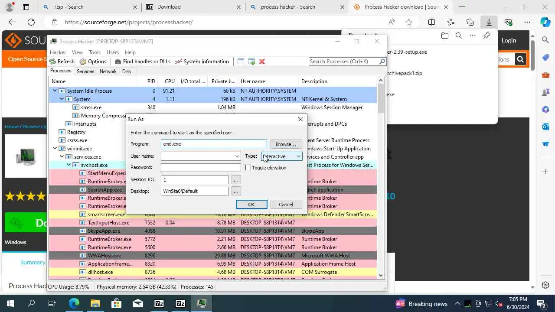Click the search magnifier in Search Processes box
Image resolution: width=555 pixels, height=312 pixels.
pyautogui.click(x=382, y=62)
